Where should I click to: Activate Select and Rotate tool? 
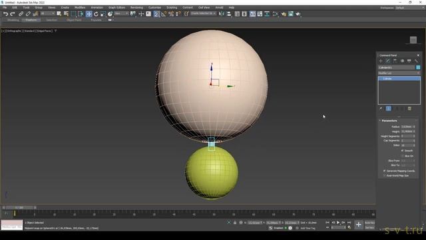[96, 14]
